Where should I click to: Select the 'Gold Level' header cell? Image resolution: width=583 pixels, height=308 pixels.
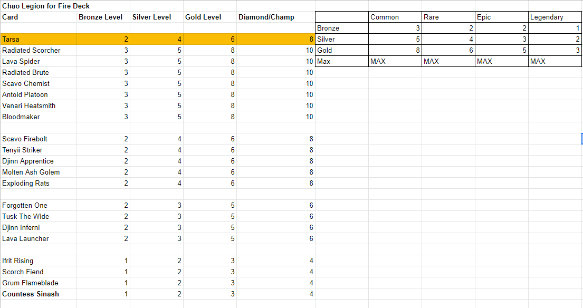209,17
